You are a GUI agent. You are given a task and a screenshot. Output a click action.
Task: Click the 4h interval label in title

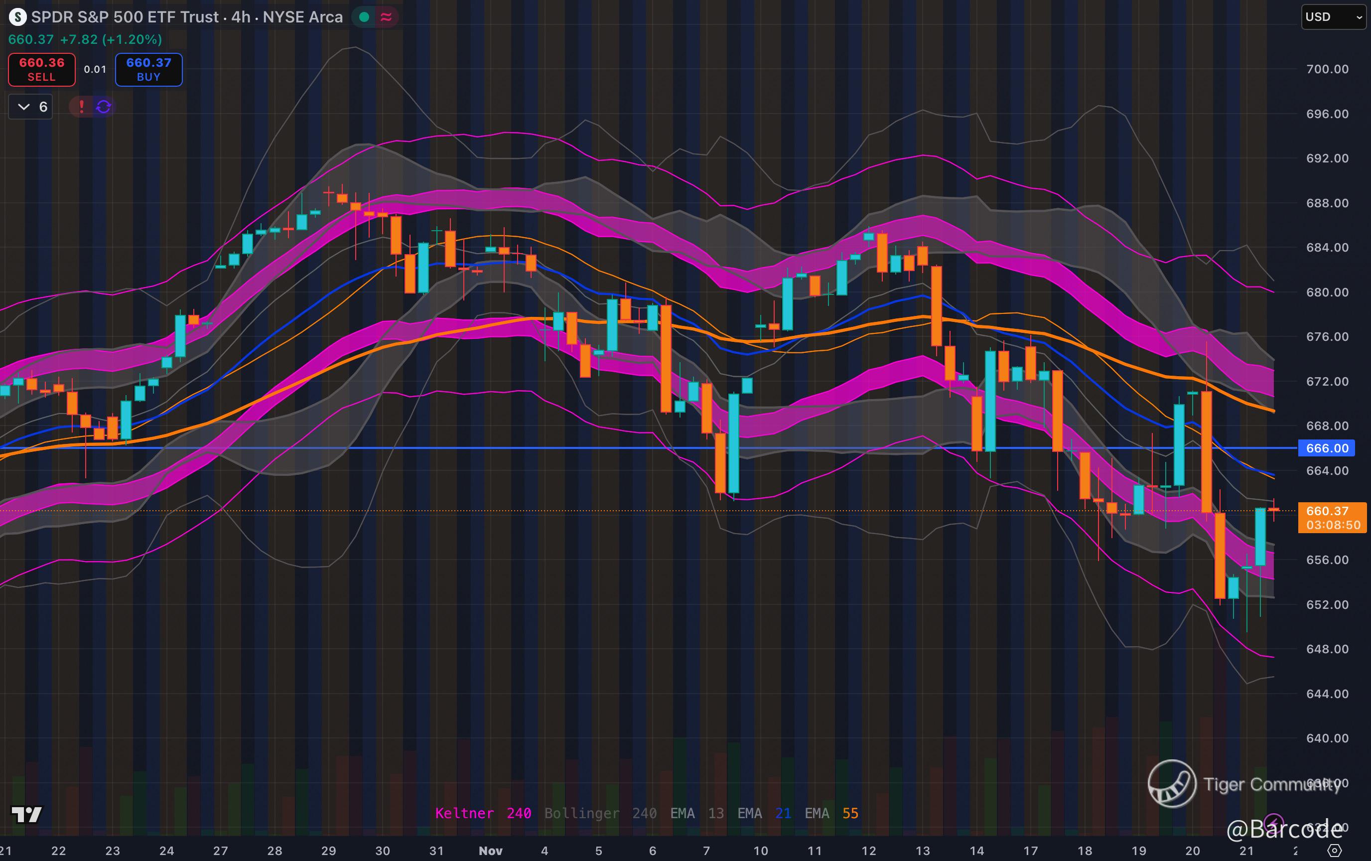point(241,17)
